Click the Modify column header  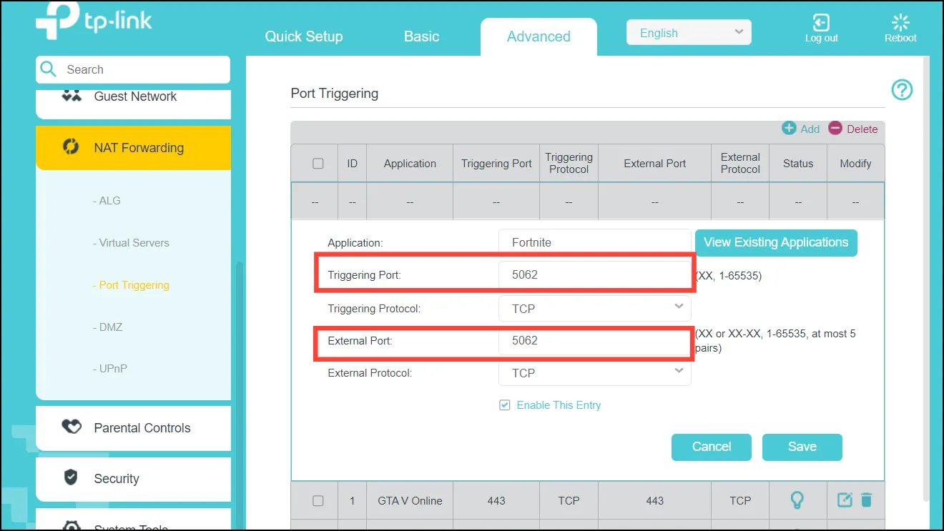pyautogui.click(x=855, y=164)
